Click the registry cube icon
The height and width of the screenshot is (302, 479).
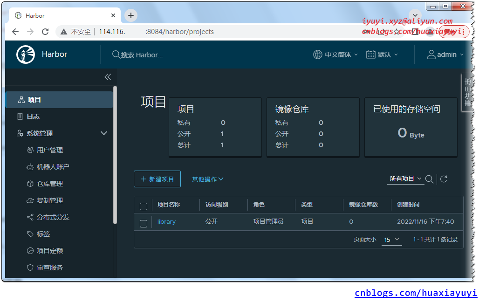pos(30,184)
